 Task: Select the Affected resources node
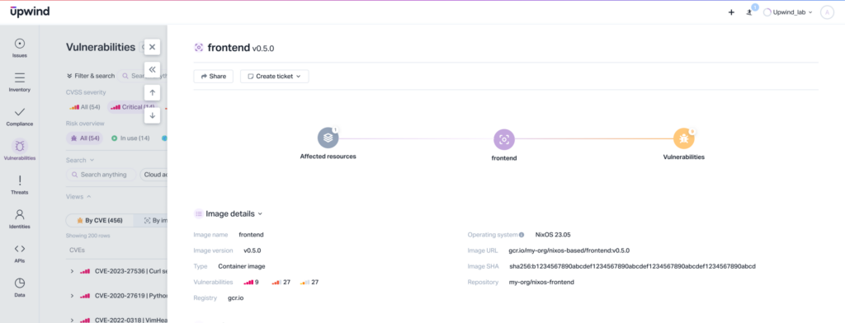pyautogui.click(x=328, y=138)
